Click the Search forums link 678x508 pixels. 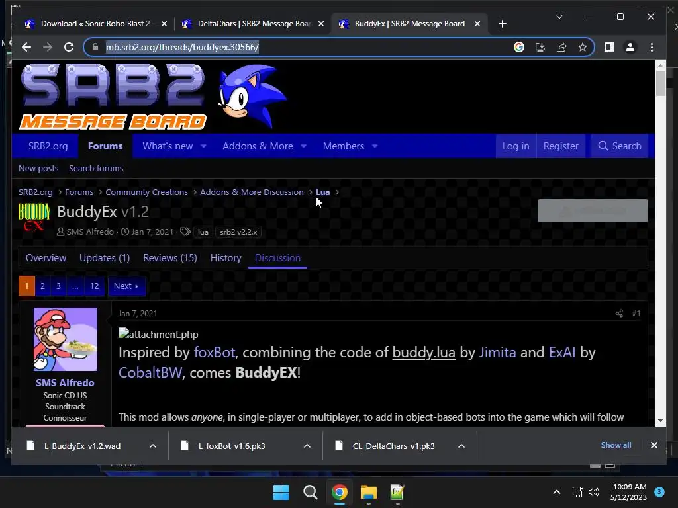(96, 169)
